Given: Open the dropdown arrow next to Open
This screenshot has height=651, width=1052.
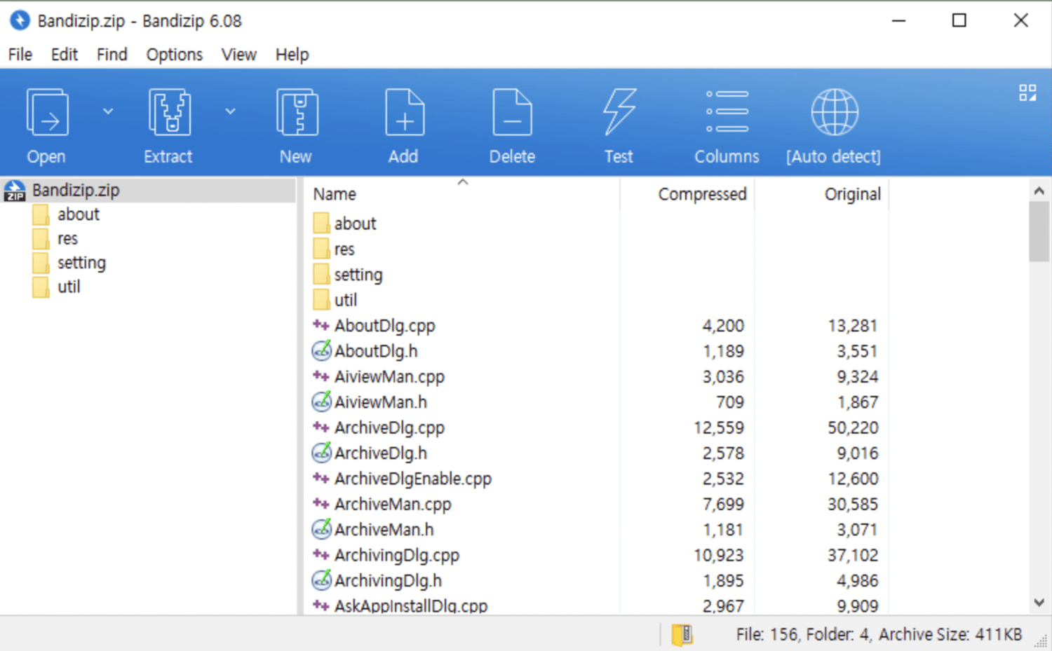Looking at the screenshot, I should tap(108, 111).
